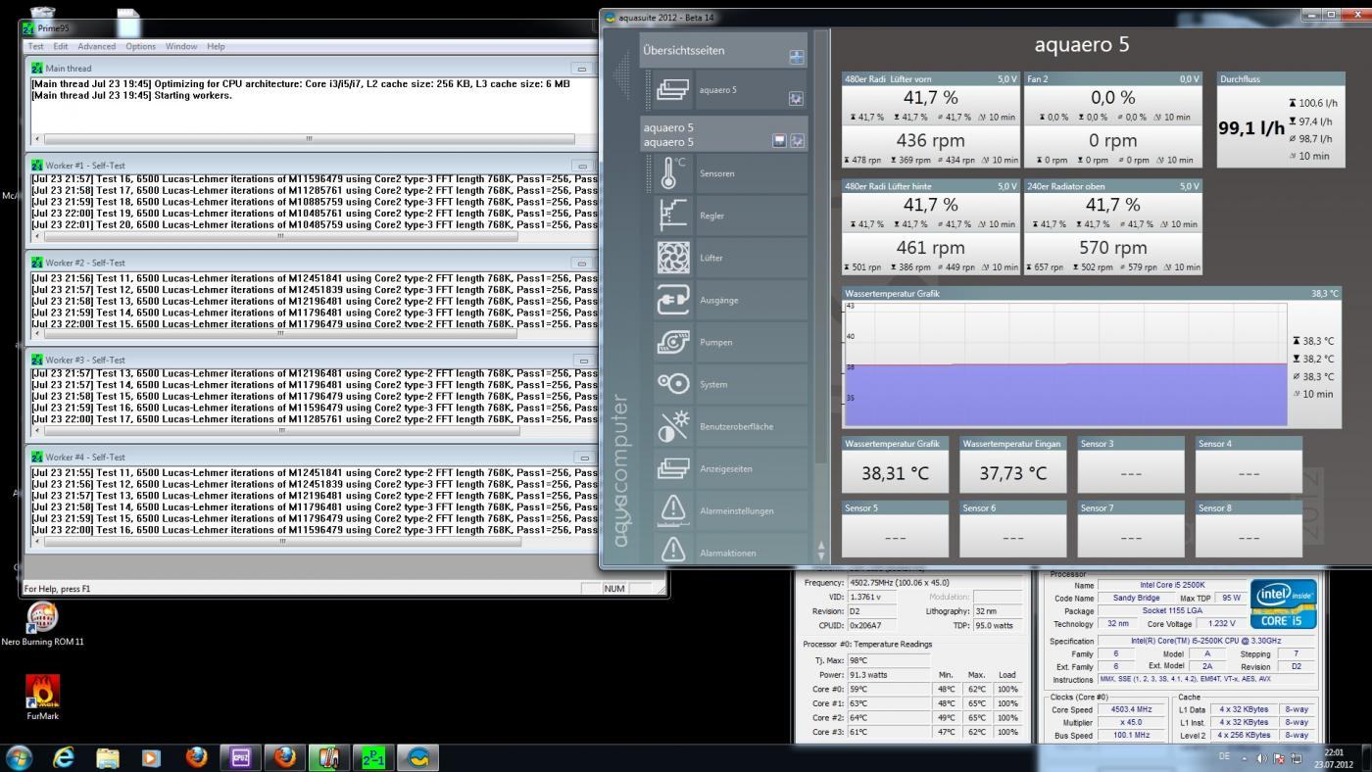Click the settings icon in aquaero 5 device header
The width and height of the screenshot is (1372, 772).
point(798,141)
